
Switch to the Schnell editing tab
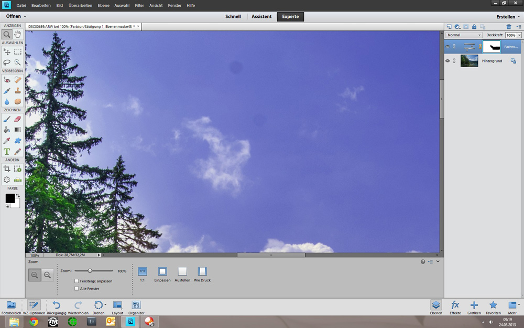pos(233,17)
